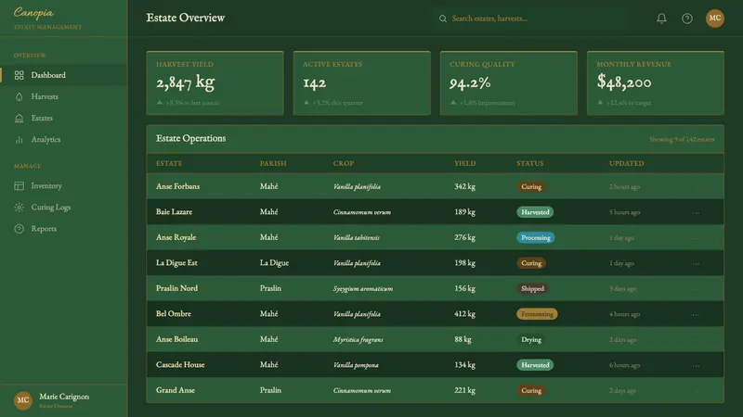Click the Analytics bar chart icon

click(19, 140)
